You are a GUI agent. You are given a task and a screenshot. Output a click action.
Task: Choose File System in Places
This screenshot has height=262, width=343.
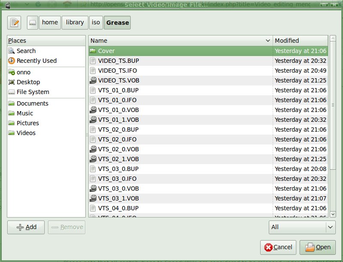(33, 92)
